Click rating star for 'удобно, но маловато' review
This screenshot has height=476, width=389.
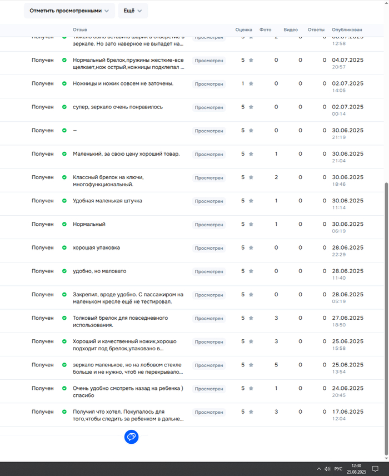coord(251,271)
